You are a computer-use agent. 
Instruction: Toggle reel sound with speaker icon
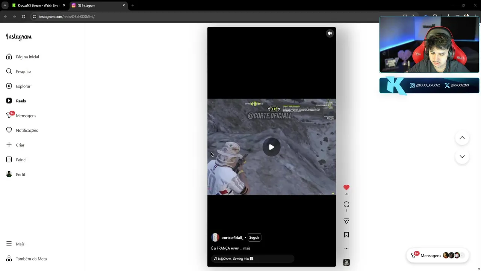pos(330,33)
